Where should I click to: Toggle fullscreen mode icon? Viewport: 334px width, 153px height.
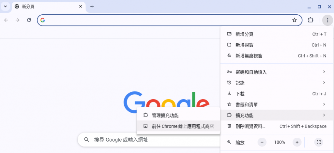(x=319, y=142)
